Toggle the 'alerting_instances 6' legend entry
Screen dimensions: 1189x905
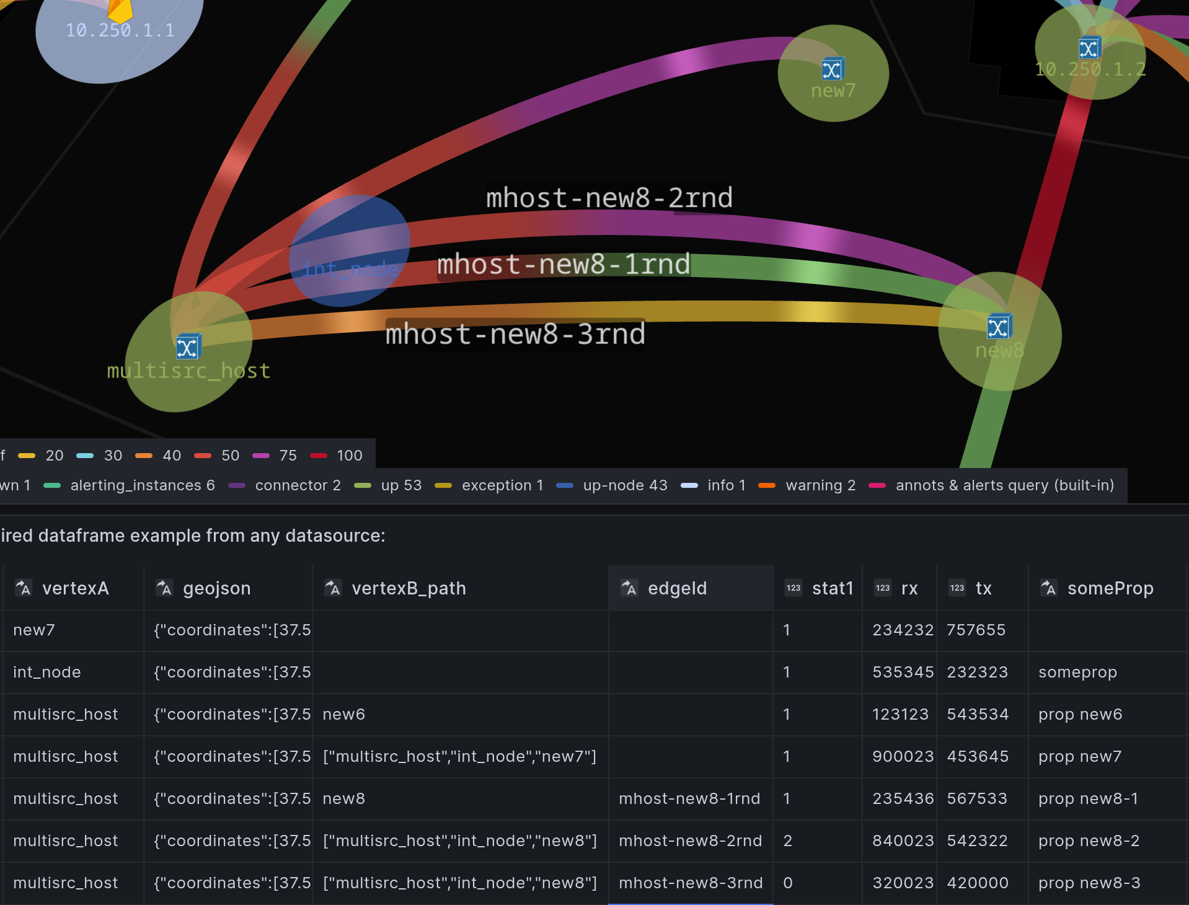click(142, 485)
